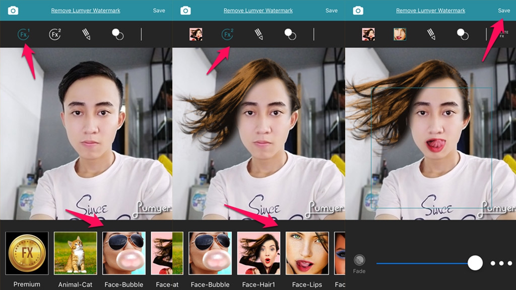Open the three dots more options

[500, 263]
